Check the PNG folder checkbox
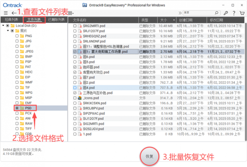The image size is (247, 167). click(x=17, y=36)
